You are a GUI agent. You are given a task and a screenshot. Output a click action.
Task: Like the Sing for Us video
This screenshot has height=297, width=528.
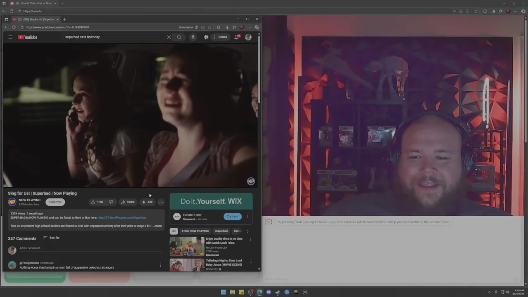(x=97, y=202)
